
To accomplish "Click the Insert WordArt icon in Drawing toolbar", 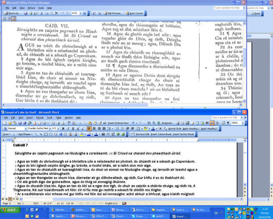I will 61,134.
